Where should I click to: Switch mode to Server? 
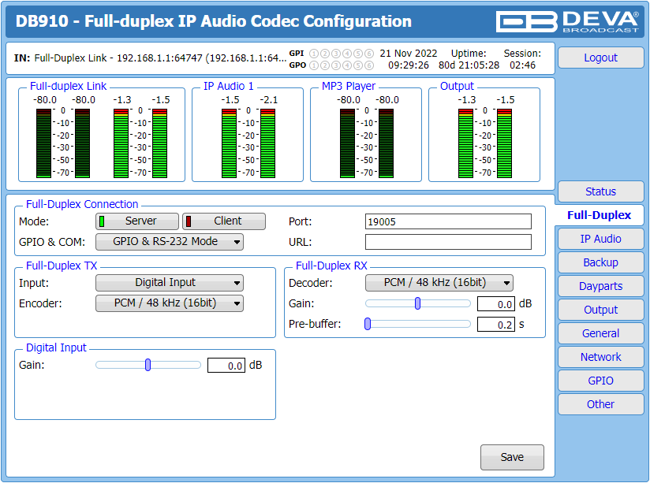pyautogui.click(x=137, y=221)
